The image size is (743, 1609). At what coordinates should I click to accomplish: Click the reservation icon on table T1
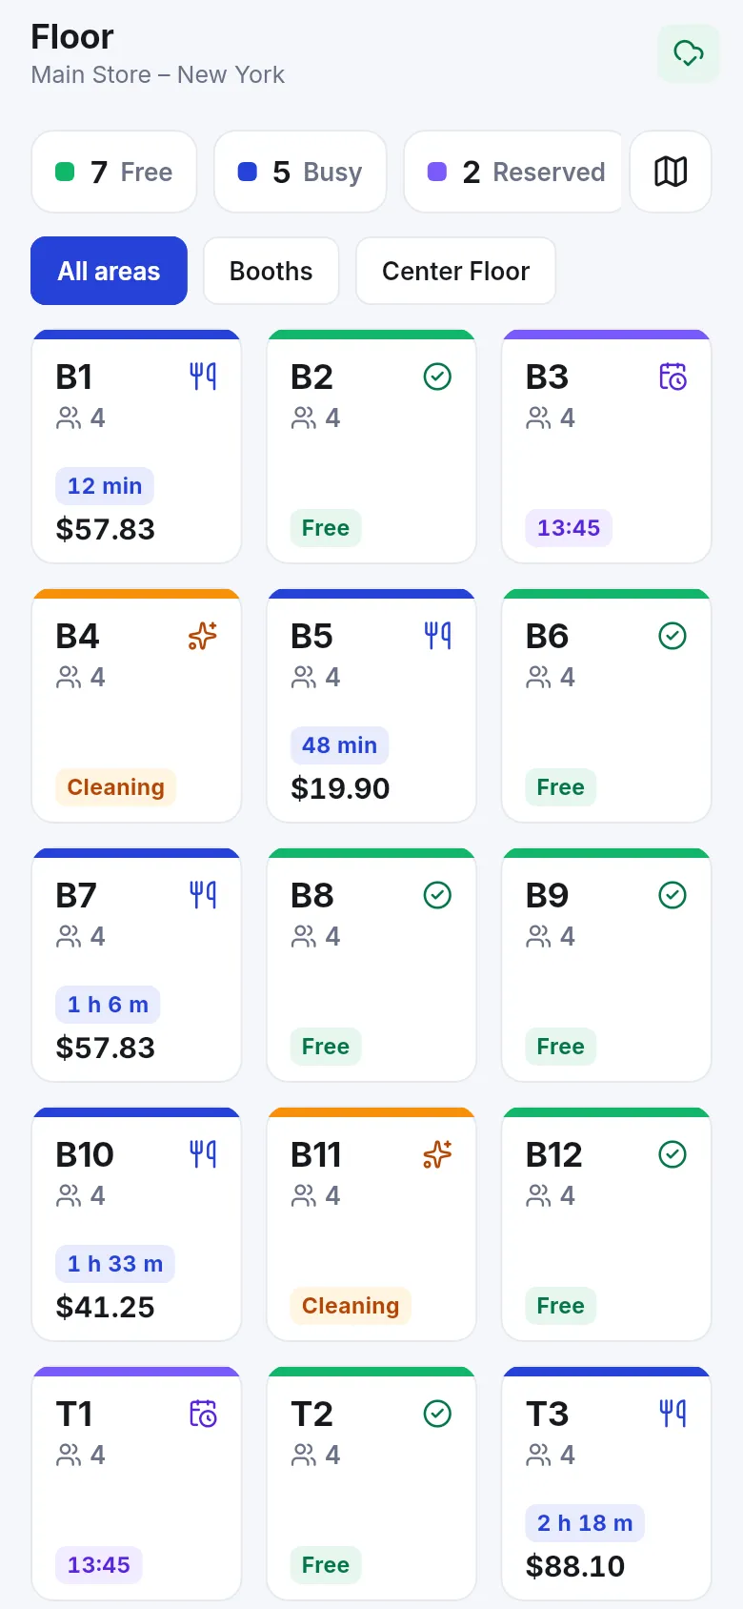(x=203, y=1414)
